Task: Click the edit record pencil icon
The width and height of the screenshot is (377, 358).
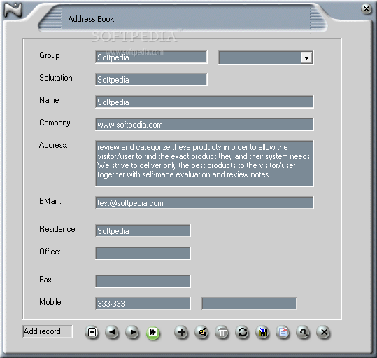Action: tap(202, 332)
